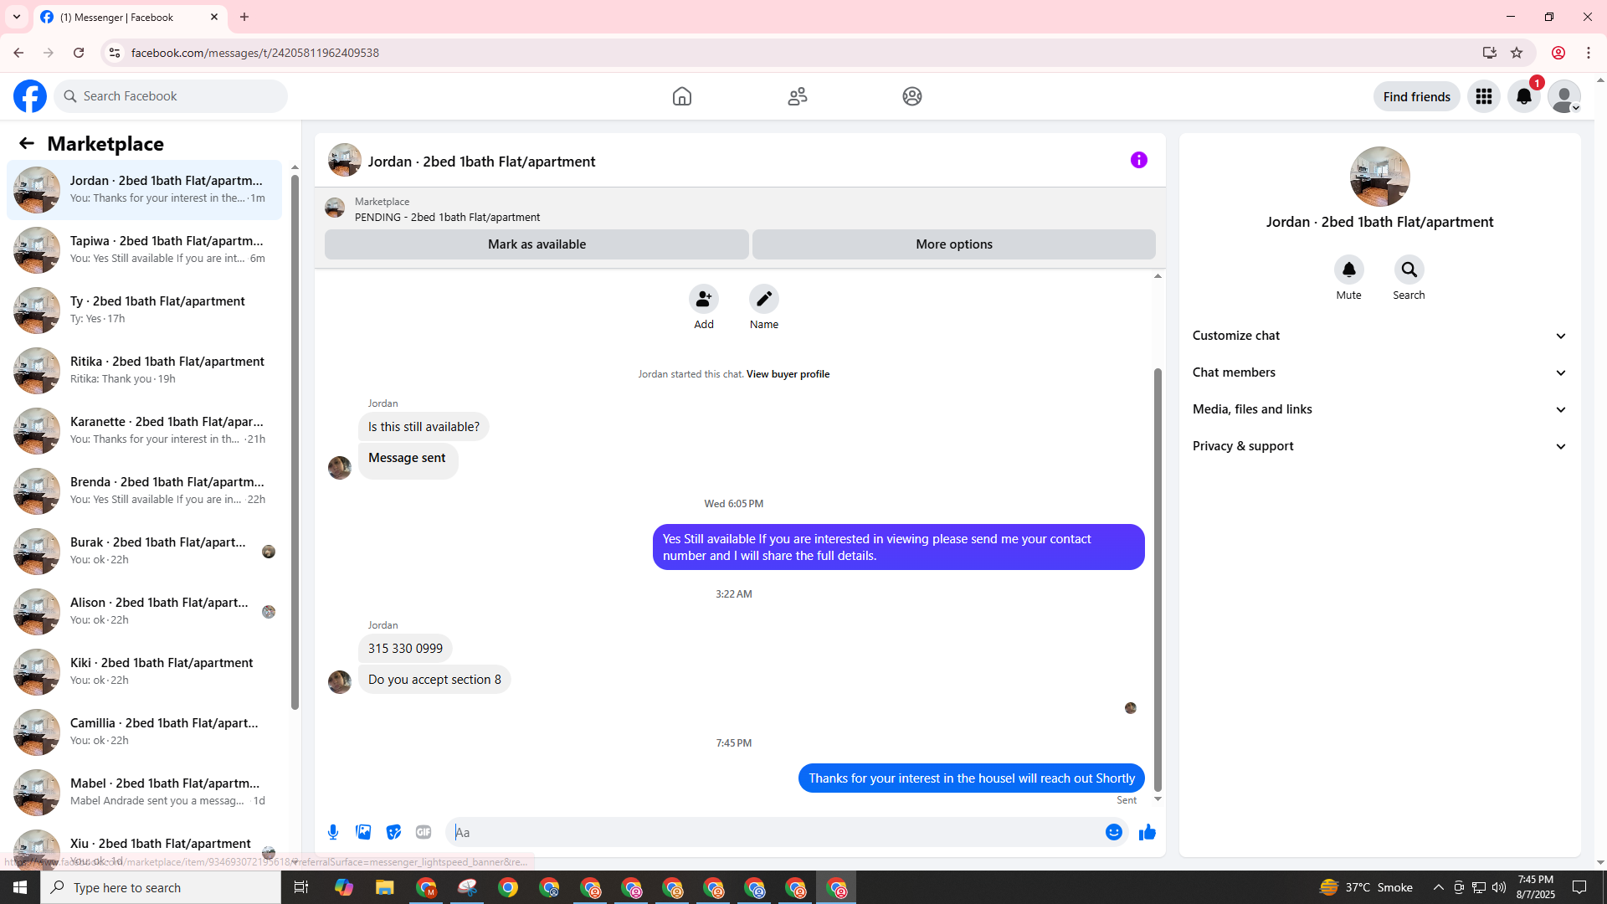The height and width of the screenshot is (904, 1607).
Task: Click More options button
Action: tap(954, 244)
